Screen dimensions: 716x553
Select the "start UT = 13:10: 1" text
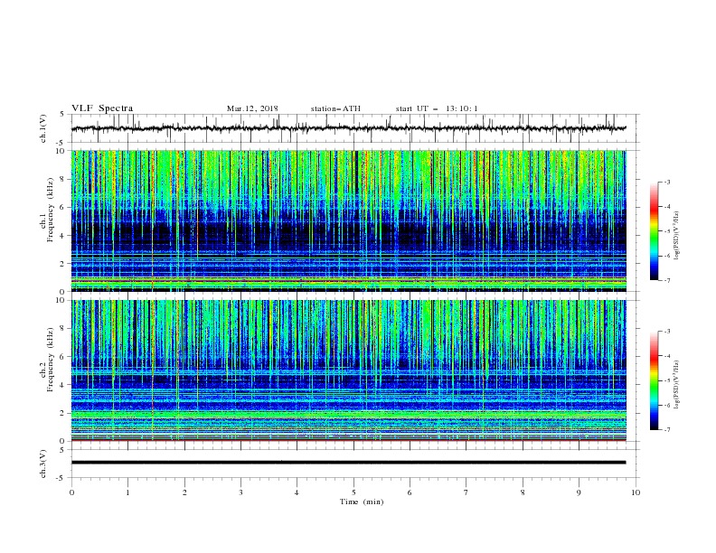pyautogui.click(x=437, y=108)
